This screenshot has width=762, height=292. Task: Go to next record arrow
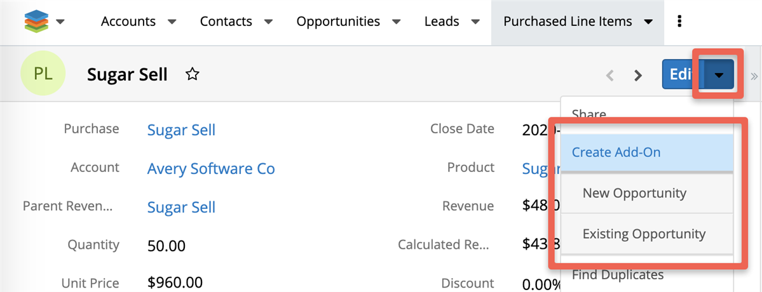637,76
